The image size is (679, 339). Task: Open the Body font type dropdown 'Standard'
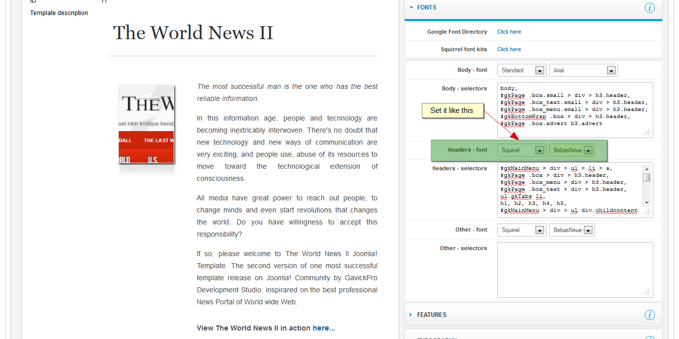(x=521, y=70)
